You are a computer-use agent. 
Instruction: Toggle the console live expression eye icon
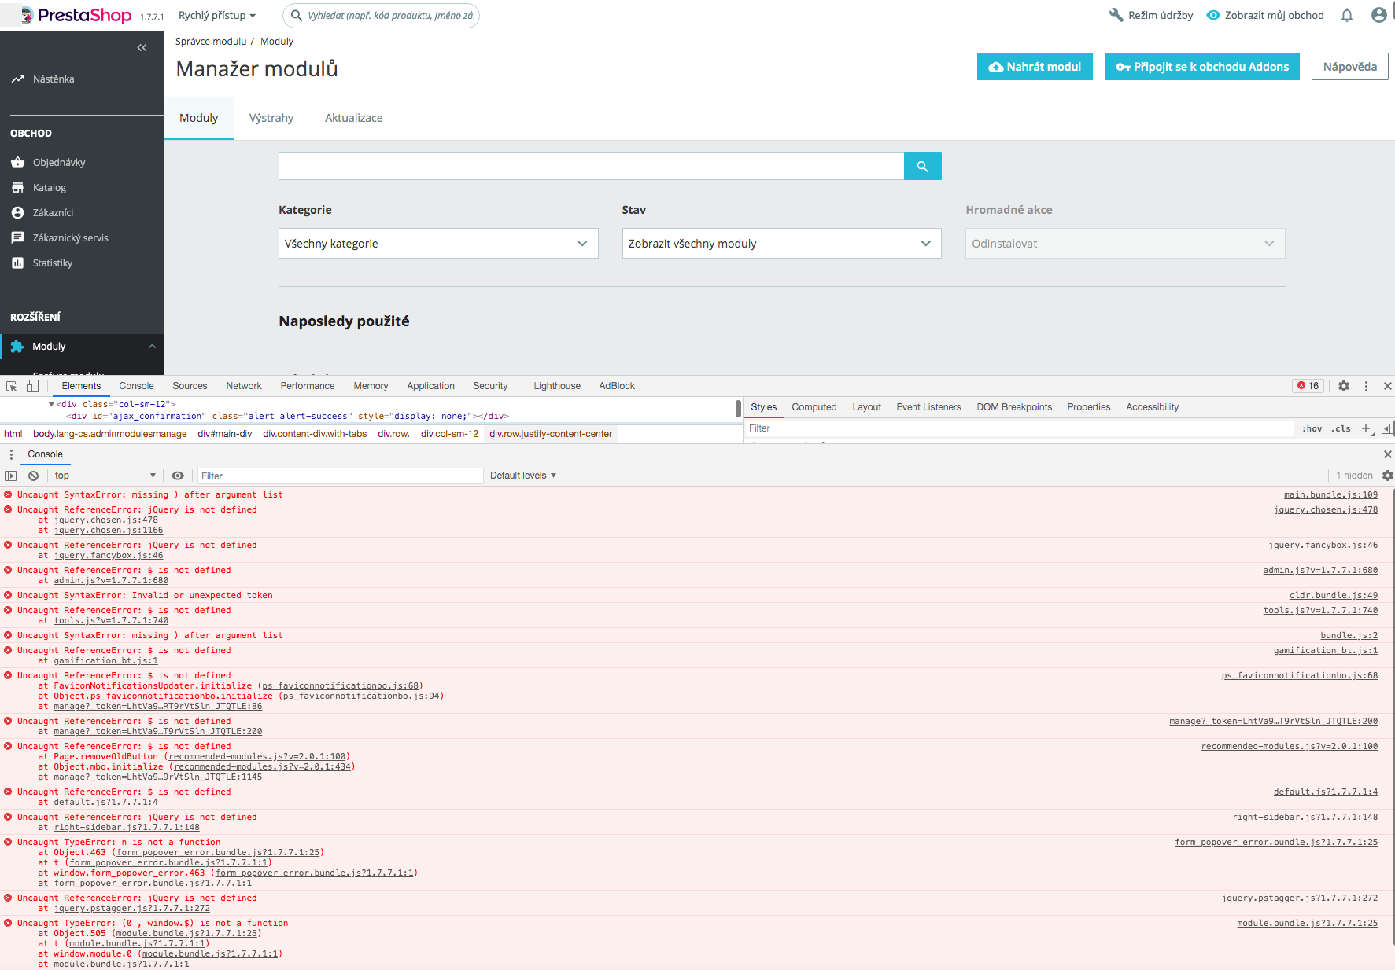pyautogui.click(x=178, y=476)
